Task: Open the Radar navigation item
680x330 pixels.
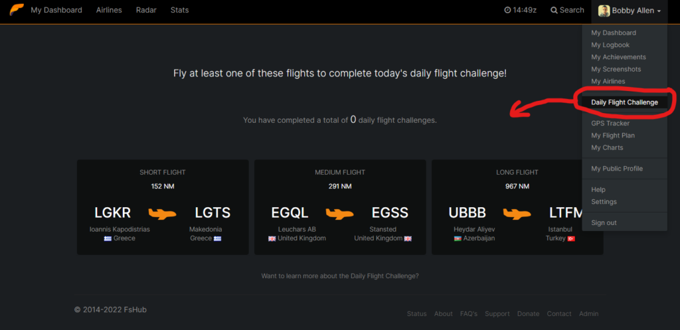Action: click(x=146, y=10)
